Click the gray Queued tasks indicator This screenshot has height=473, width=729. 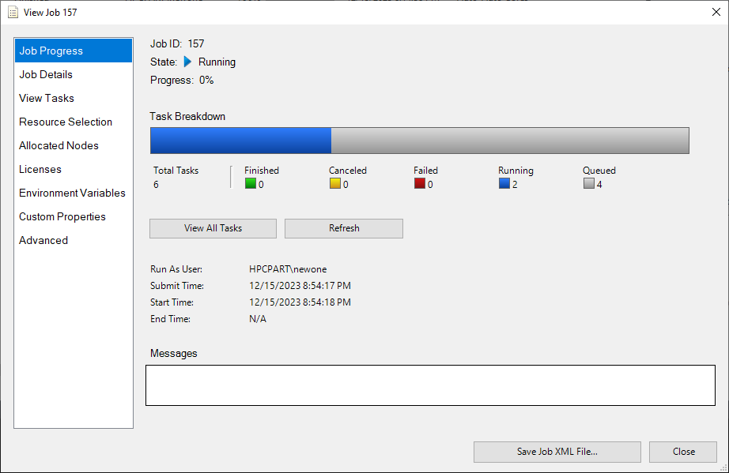(587, 183)
